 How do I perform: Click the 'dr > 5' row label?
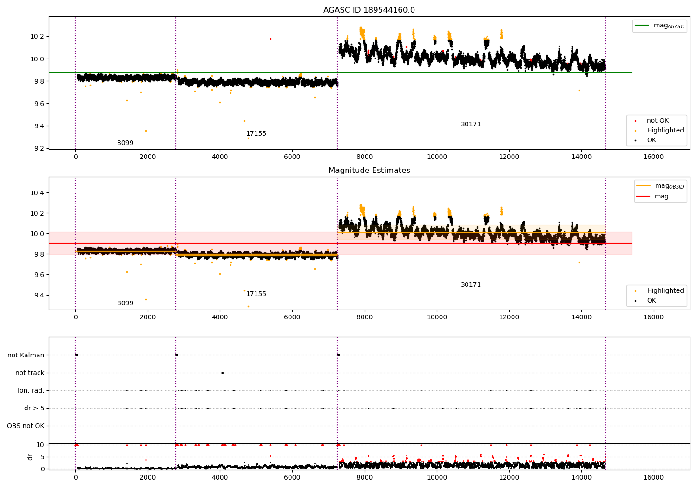point(34,409)
